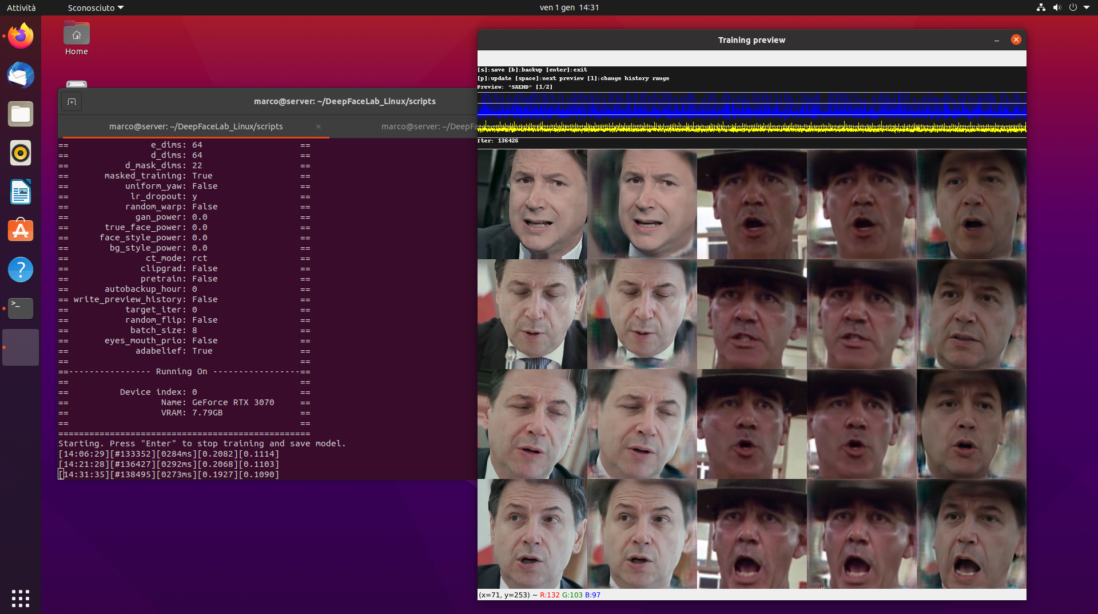Screen dimensions: 1098x614
Task: Open the Thunderbird mail client
Action: [20, 75]
